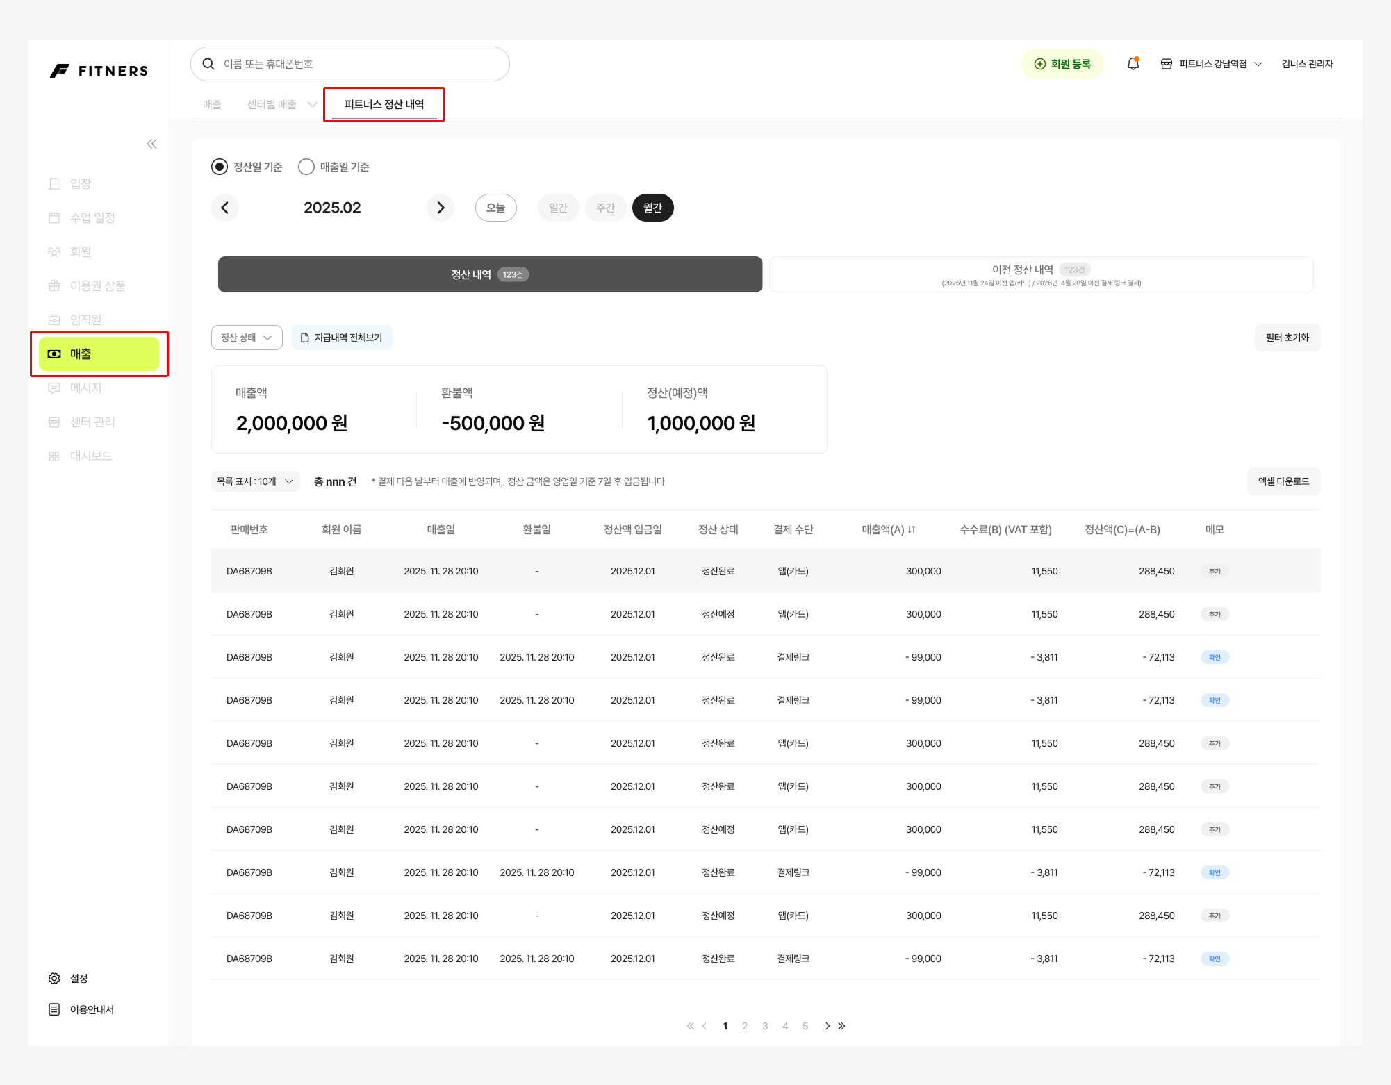Open 매출 tab
Screen dimensions: 1391x1085
pos(212,104)
